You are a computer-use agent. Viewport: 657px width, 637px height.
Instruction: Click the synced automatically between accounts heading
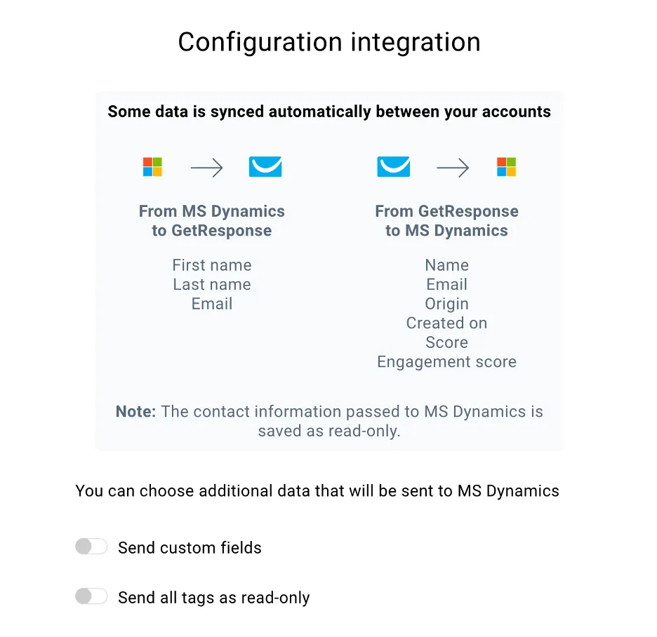point(329,112)
